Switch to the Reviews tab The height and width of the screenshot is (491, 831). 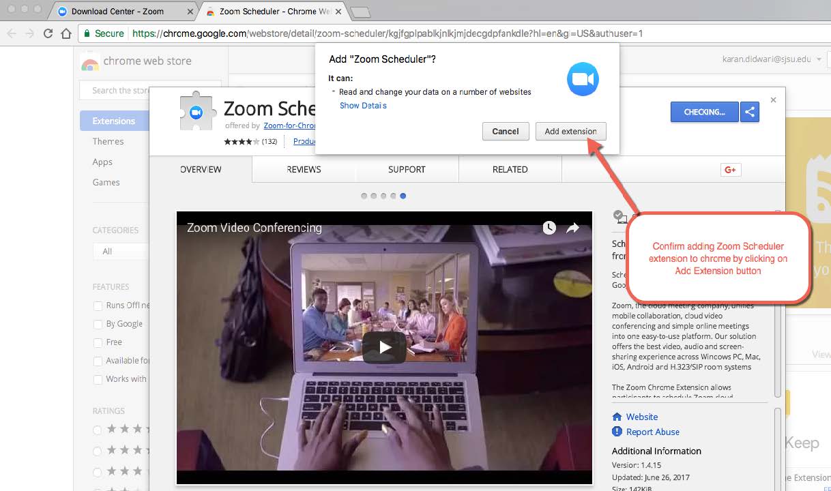point(304,169)
